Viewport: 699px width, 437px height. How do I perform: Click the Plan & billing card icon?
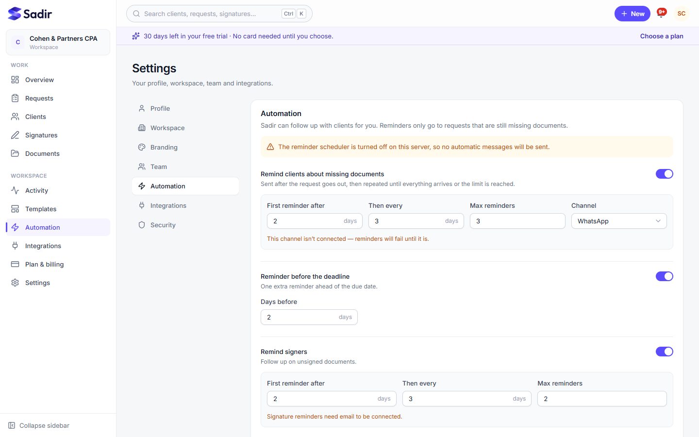15,264
